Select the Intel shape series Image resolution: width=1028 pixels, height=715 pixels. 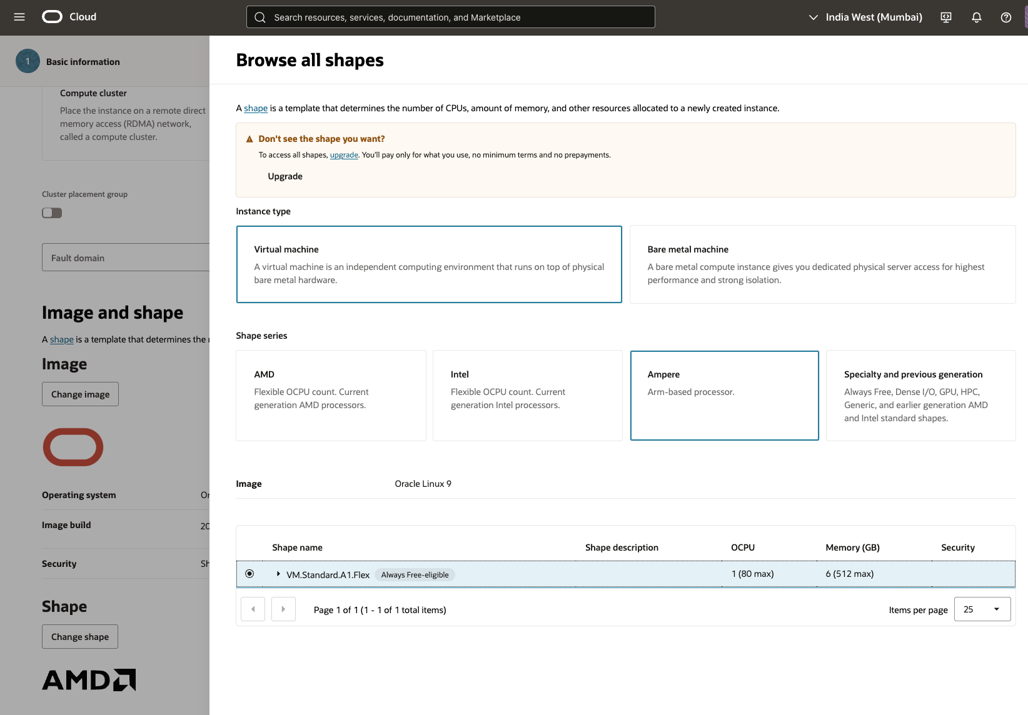point(527,395)
